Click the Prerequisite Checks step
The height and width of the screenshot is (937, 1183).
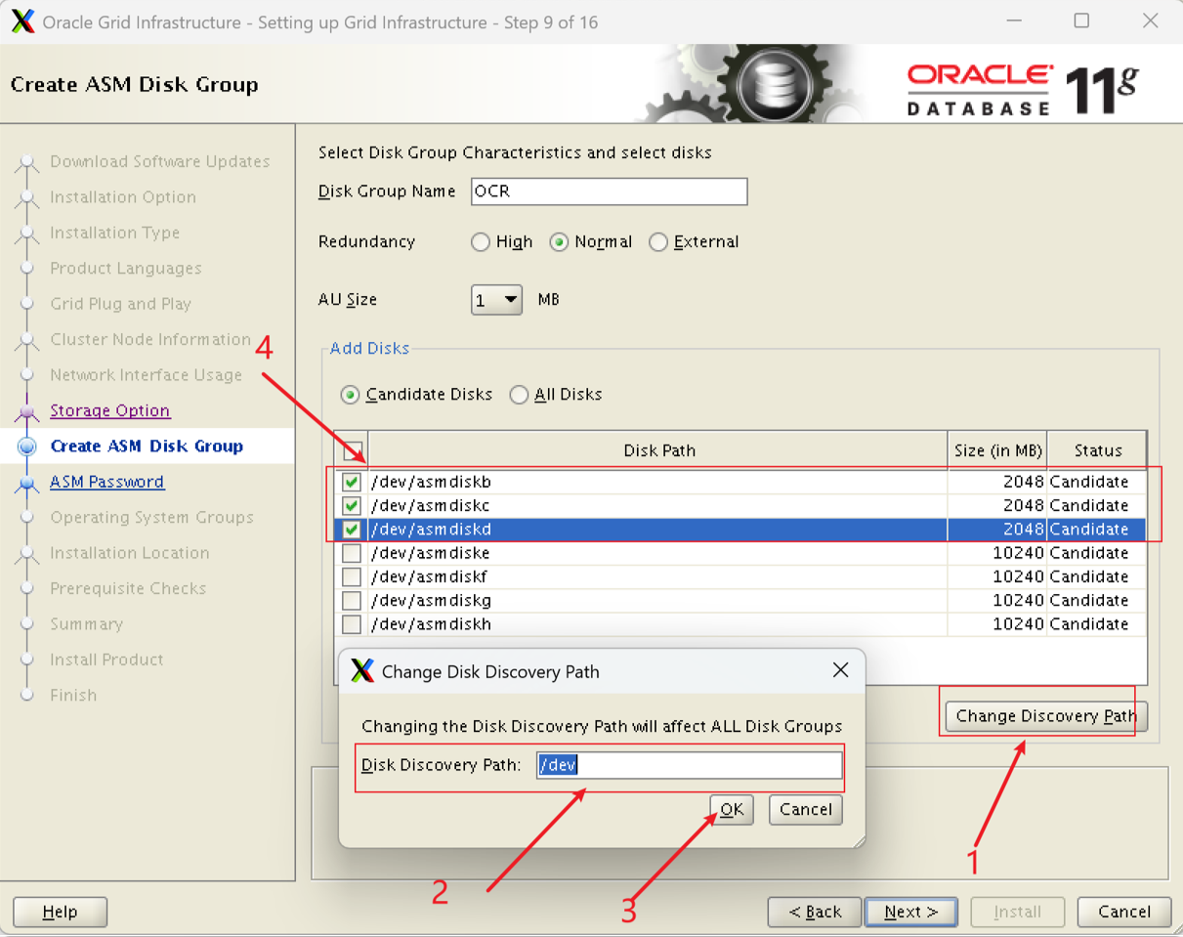tap(128, 588)
